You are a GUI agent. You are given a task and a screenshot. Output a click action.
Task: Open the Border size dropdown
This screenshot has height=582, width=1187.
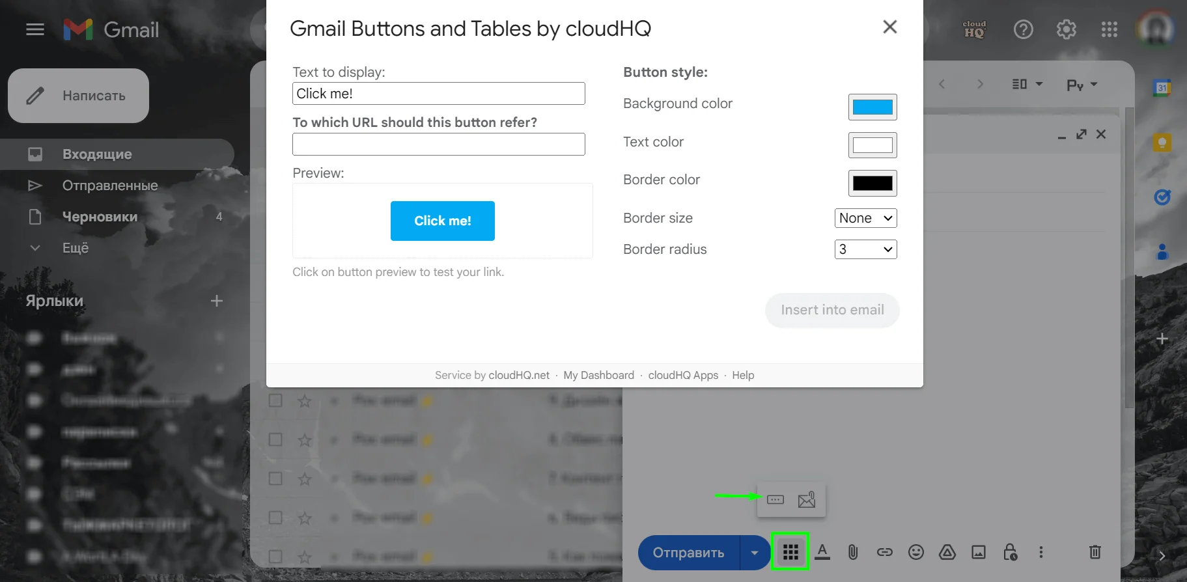865,218
